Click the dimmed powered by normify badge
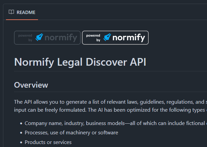Viewport: 207px width, 147px height. tap(47, 38)
